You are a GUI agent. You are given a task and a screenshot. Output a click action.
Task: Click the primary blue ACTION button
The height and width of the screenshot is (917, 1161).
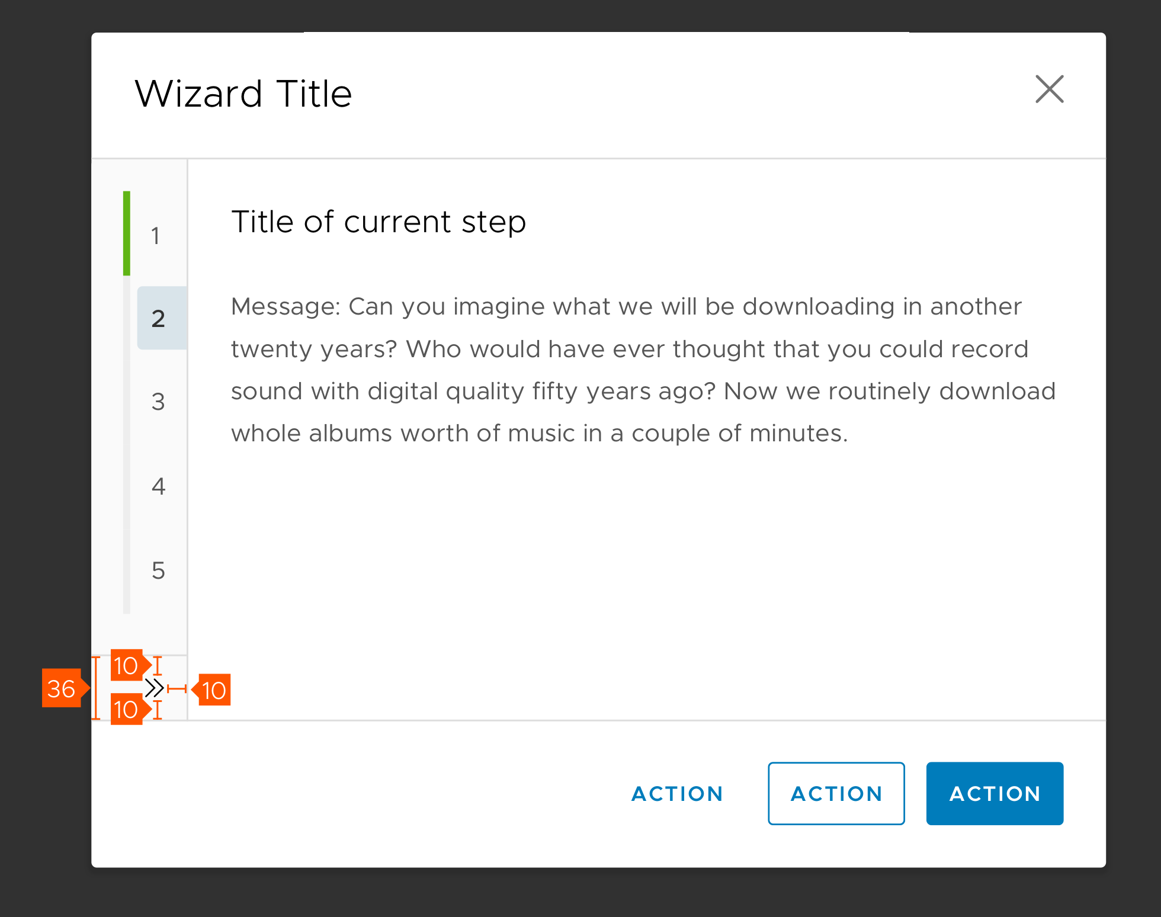click(x=995, y=794)
